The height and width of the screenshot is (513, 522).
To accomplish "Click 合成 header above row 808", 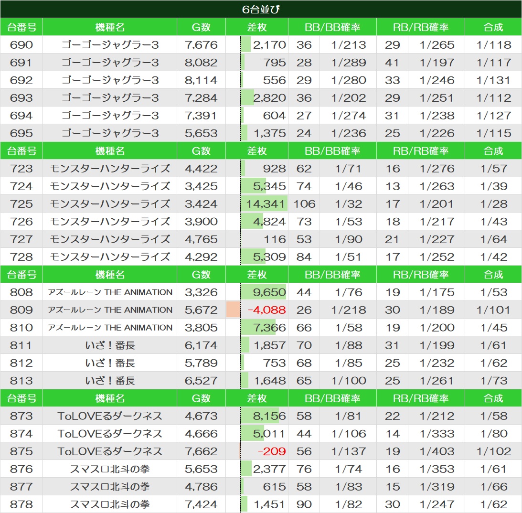I will pyautogui.click(x=493, y=274).
